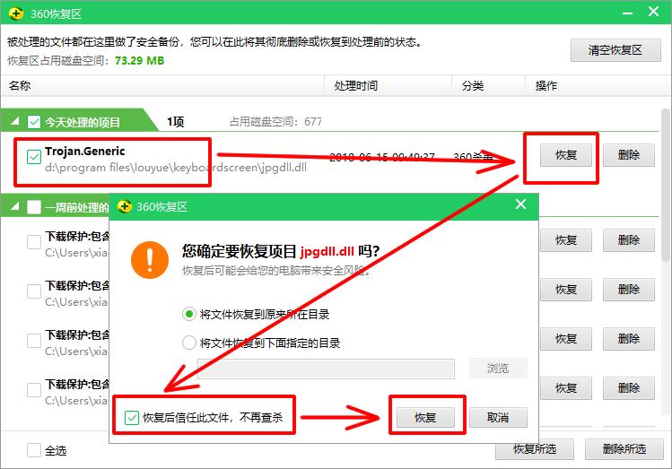Click 删除 in fourth 下载保护 row
The width and height of the screenshot is (672, 469).
[629, 388]
